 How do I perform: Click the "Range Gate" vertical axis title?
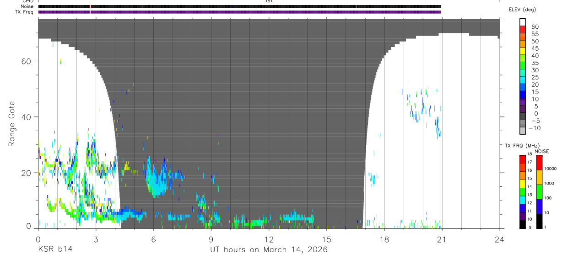tap(12, 124)
